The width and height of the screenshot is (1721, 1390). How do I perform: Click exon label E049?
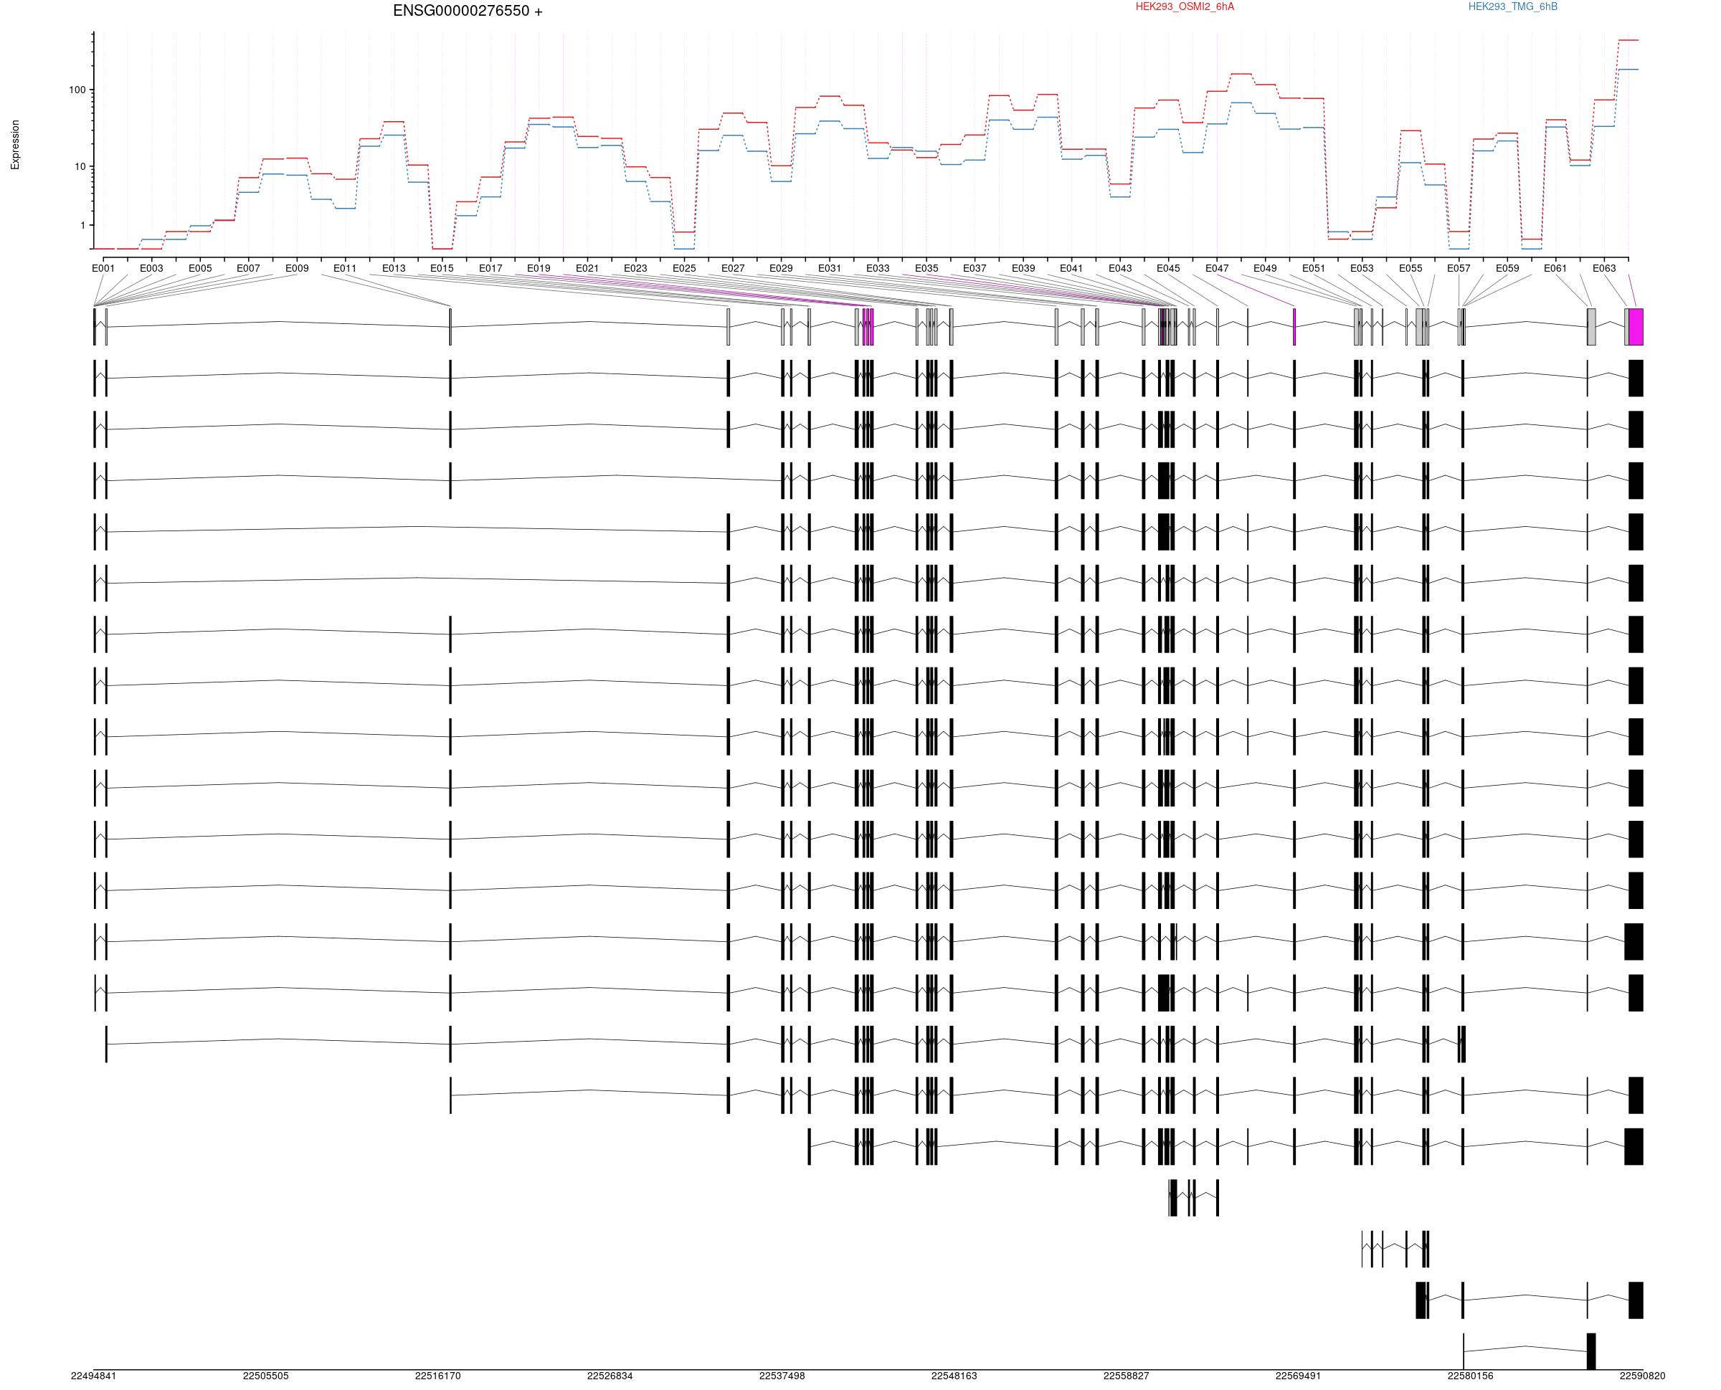1266,268
